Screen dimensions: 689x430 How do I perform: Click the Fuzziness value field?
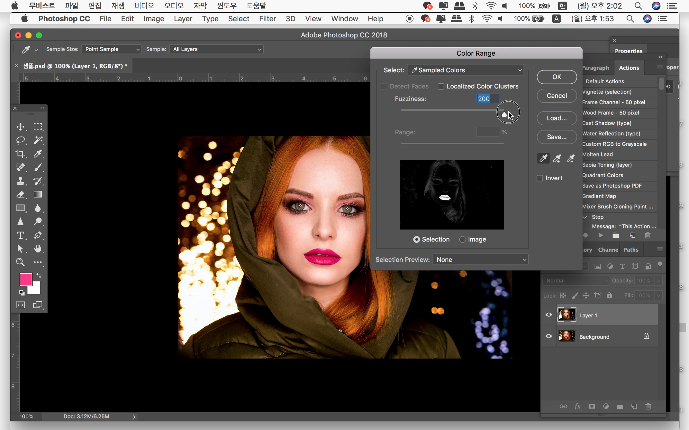(488, 99)
